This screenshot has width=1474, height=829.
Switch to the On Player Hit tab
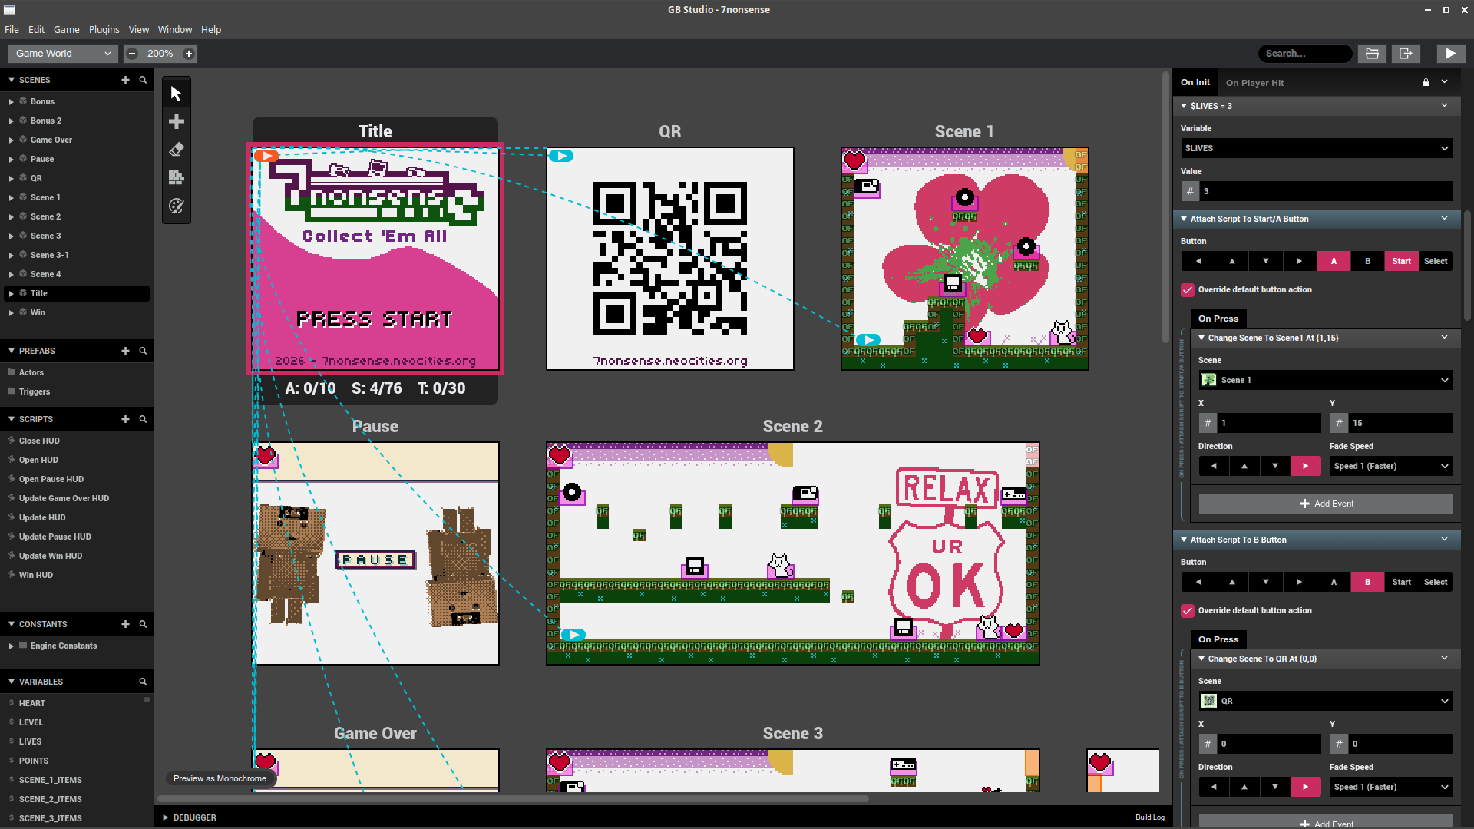pyautogui.click(x=1254, y=82)
